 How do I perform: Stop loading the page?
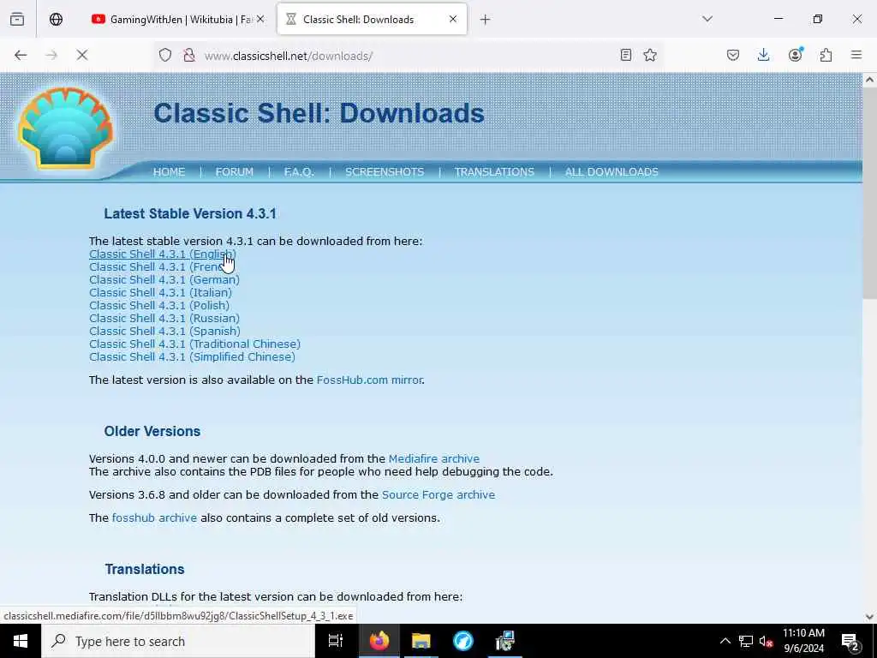coord(82,56)
